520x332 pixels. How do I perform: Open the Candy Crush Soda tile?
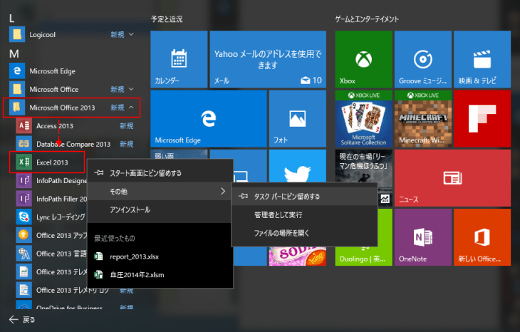coord(298,256)
